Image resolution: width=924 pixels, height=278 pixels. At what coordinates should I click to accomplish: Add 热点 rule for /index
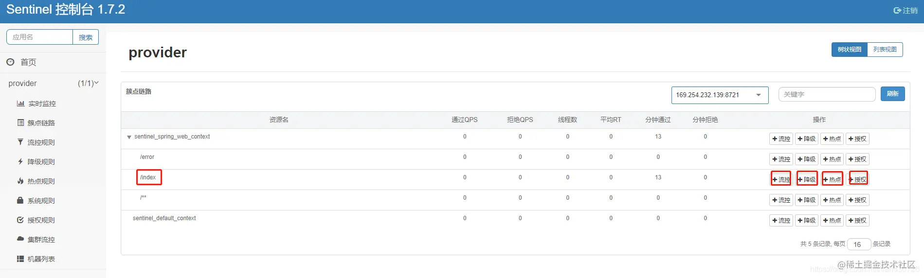pos(832,180)
